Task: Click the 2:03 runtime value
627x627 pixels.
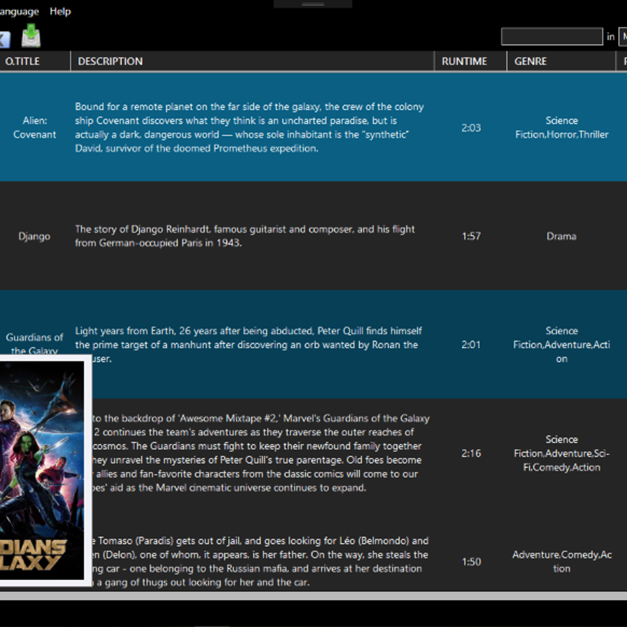Action: pyautogui.click(x=471, y=128)
